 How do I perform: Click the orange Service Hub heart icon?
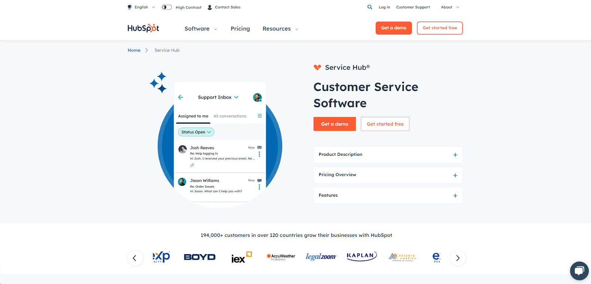pyautogui.click(x=317, y=67)
